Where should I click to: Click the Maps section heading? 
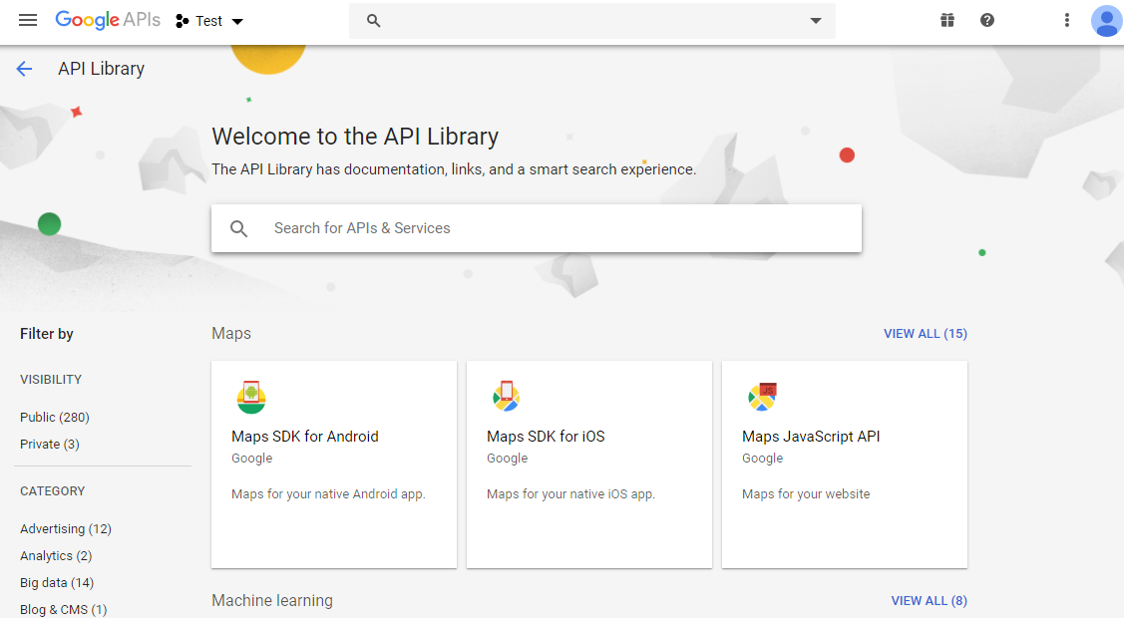point(231,334)
